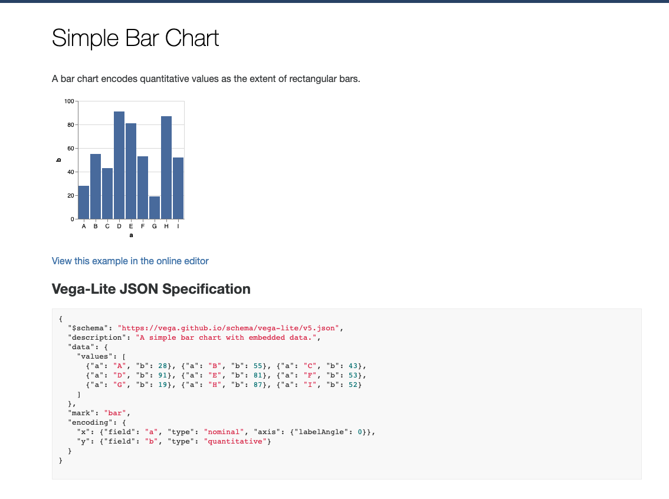This screenshot has width=669, height=499.
Task: Click bar G, the shortest bar in the chart
Action: pyautogui.click(x=155, y=208)
